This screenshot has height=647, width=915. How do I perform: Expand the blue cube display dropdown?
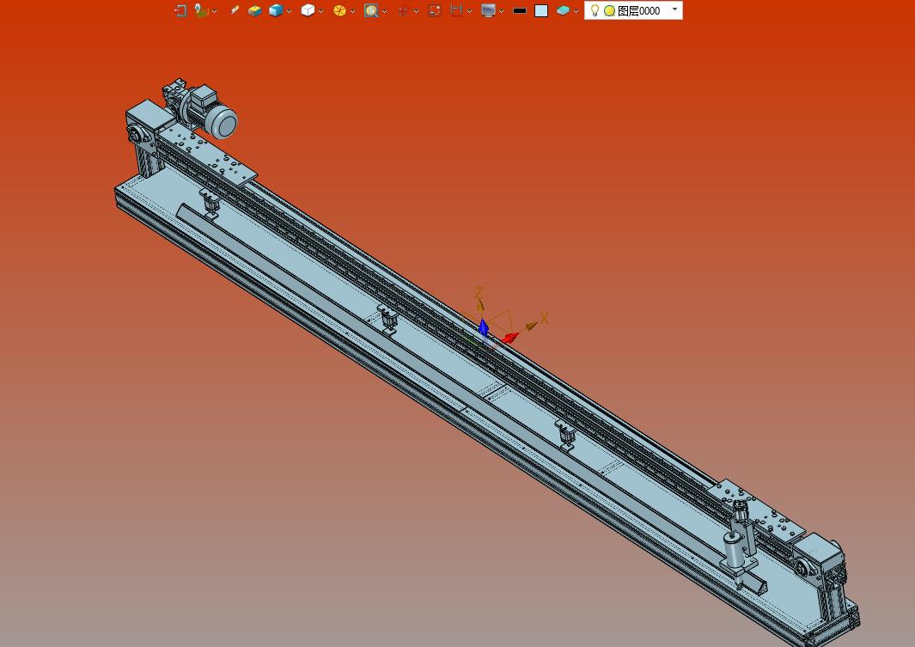point(289,11)
